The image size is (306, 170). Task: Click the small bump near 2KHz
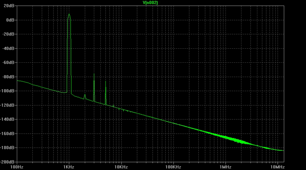coord(85,95)
